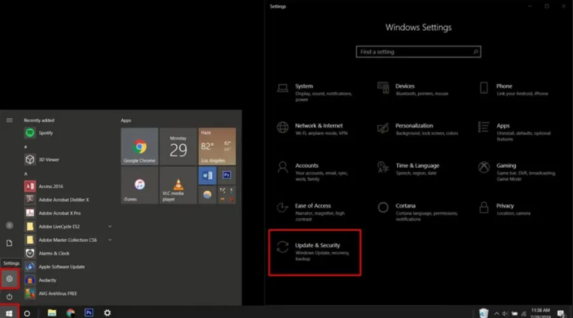Viewport: 573px width, 318px height.
Task: Open Photoshop from the taskbar
Action: coord(89,313)
